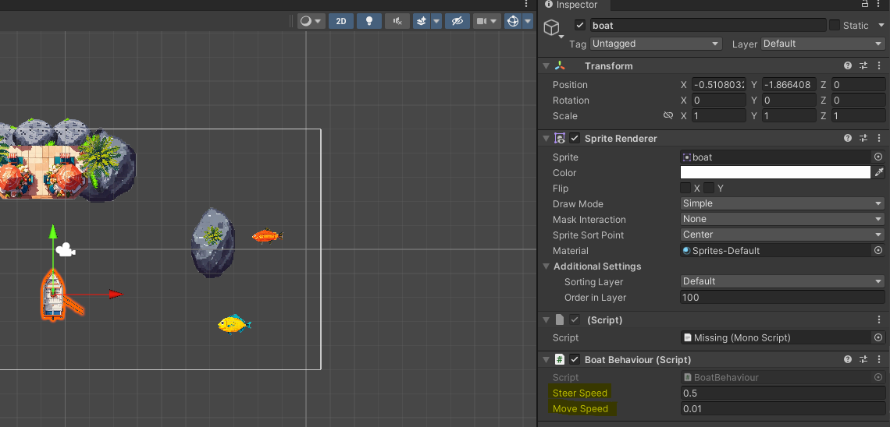Screen dimensions: 890x427
Task: Click the Steer Speed value field
Action: (x=782, y=393)
